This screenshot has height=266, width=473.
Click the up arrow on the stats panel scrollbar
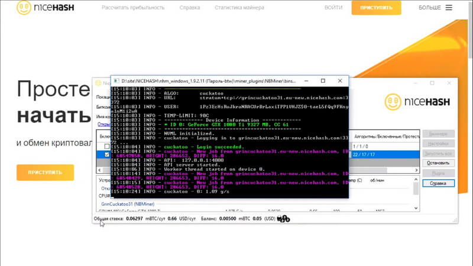[x=416, y=180]
